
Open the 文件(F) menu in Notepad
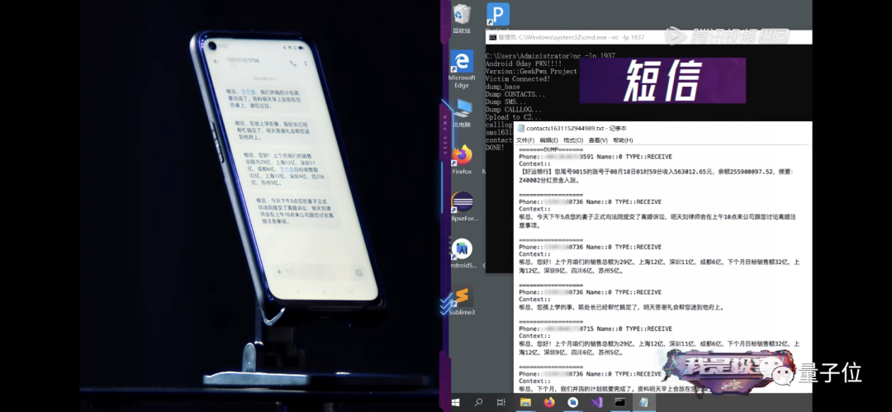[527, 140]
